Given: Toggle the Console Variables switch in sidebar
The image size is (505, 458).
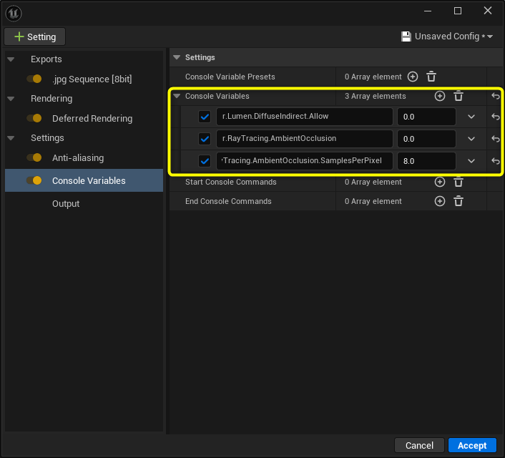Looking at the screenshot, I should point(34,180).
